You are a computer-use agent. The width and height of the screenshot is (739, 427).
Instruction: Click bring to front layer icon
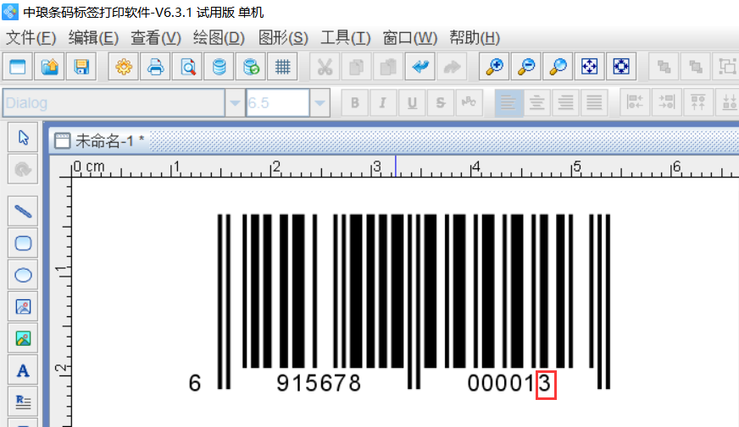coord(664,67)
